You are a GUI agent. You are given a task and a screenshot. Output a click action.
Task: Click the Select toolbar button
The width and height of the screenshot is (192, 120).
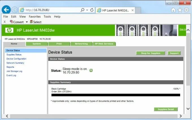pos(36,22)
